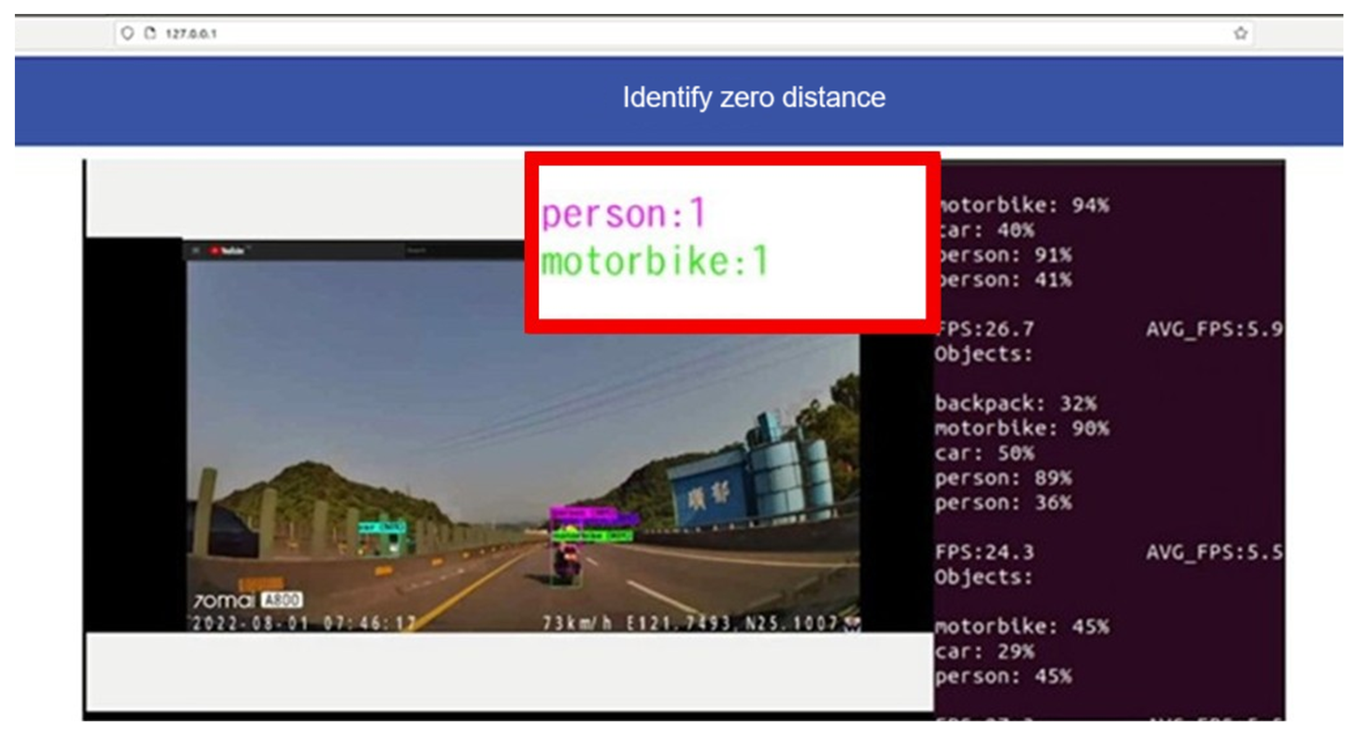Click the Identify zero distance header
Viewport: 1361px width, 738px height.
[754, 97]
